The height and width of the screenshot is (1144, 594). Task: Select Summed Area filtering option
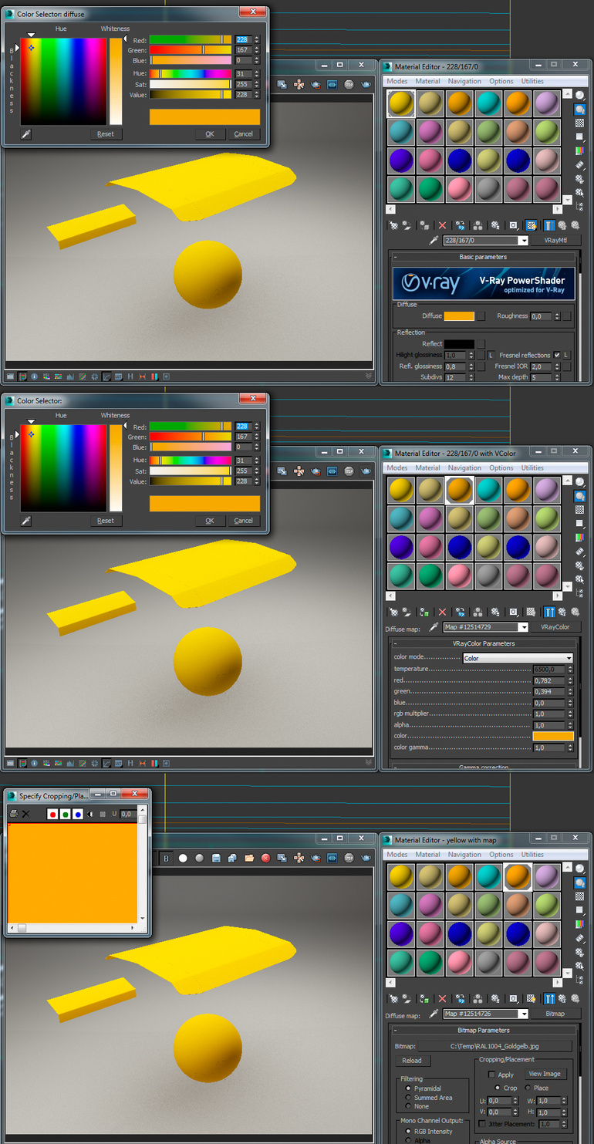coord(408,1098)
